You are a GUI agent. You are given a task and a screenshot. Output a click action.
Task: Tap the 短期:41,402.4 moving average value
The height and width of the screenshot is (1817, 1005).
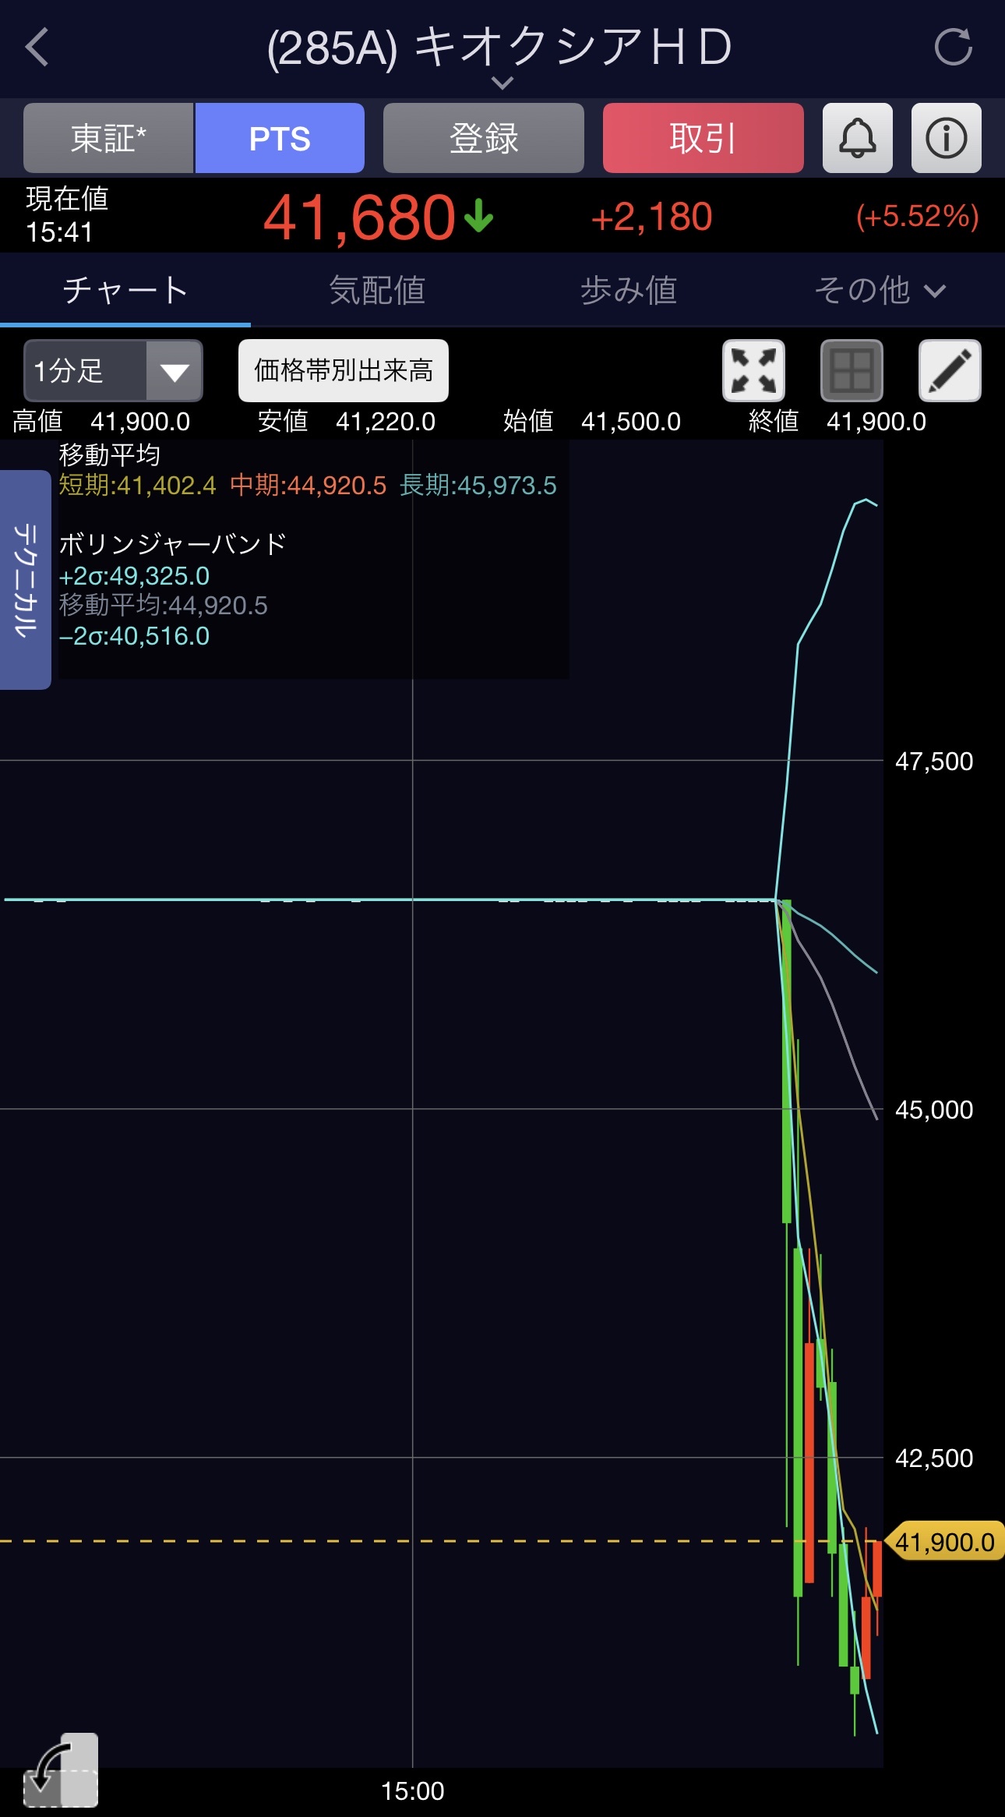pyautogui.click(x=138, y=485)
